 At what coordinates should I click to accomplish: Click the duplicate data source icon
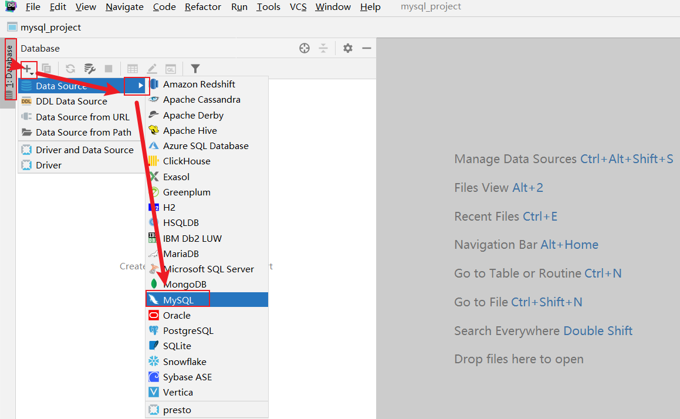(46, 69)
